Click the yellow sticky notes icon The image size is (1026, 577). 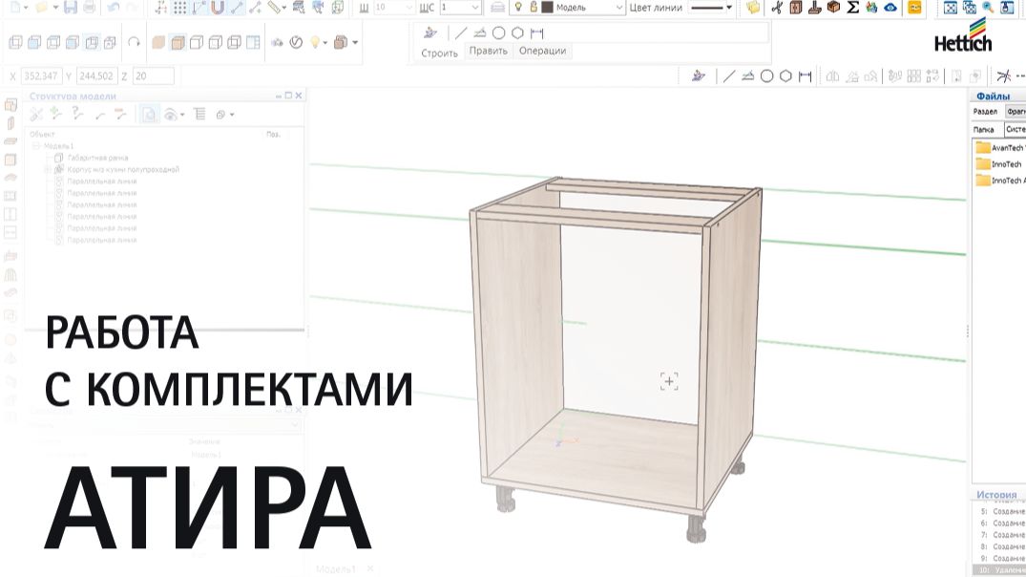(753, 8)
